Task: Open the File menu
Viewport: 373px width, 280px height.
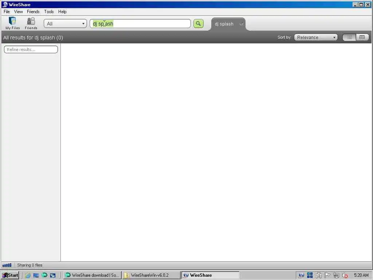Action: click(7, 12)
